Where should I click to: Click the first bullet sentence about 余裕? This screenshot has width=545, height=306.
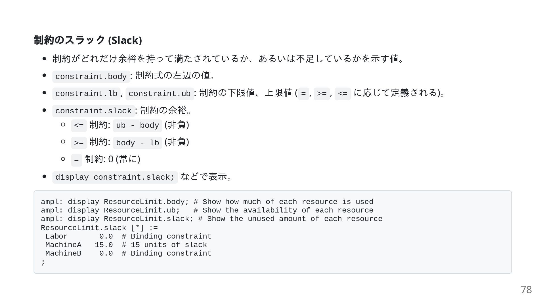(228, 59)
